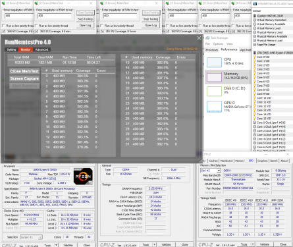
Task: Click the Ryzen logo in CPU-Z
Action: (83, 176)
